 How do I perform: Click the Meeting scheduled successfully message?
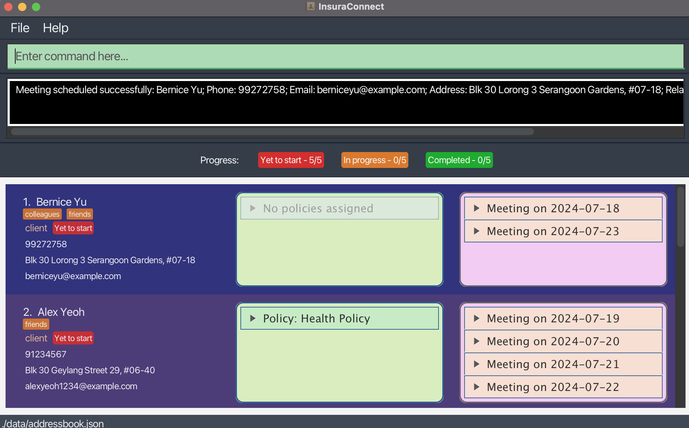coord(349,90)
